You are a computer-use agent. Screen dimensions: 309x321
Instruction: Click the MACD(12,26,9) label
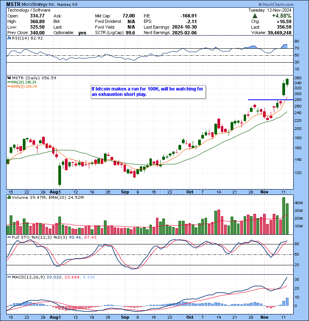pos(28,277)
